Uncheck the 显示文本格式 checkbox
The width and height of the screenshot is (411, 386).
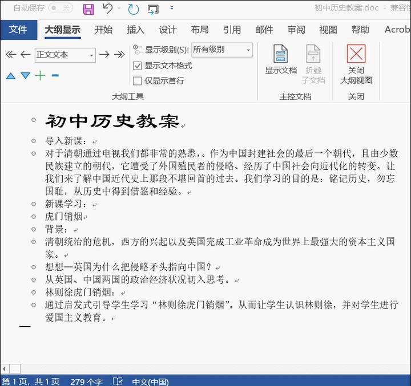138,66
